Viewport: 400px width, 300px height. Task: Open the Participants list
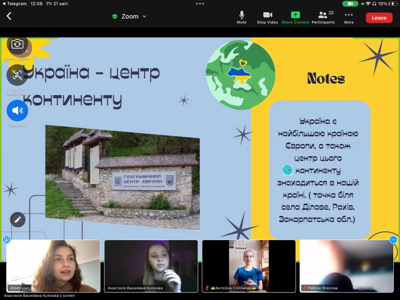[x=323, y=17]
